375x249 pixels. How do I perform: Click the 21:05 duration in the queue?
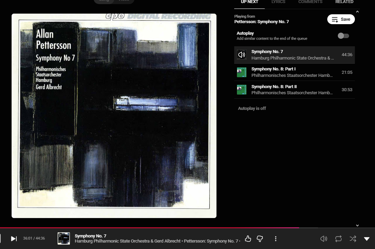[347, 72]
